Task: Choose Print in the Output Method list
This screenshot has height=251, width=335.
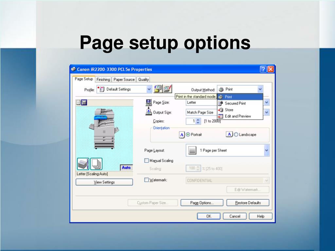Action: pyautogui.click(x=240, y=97)
